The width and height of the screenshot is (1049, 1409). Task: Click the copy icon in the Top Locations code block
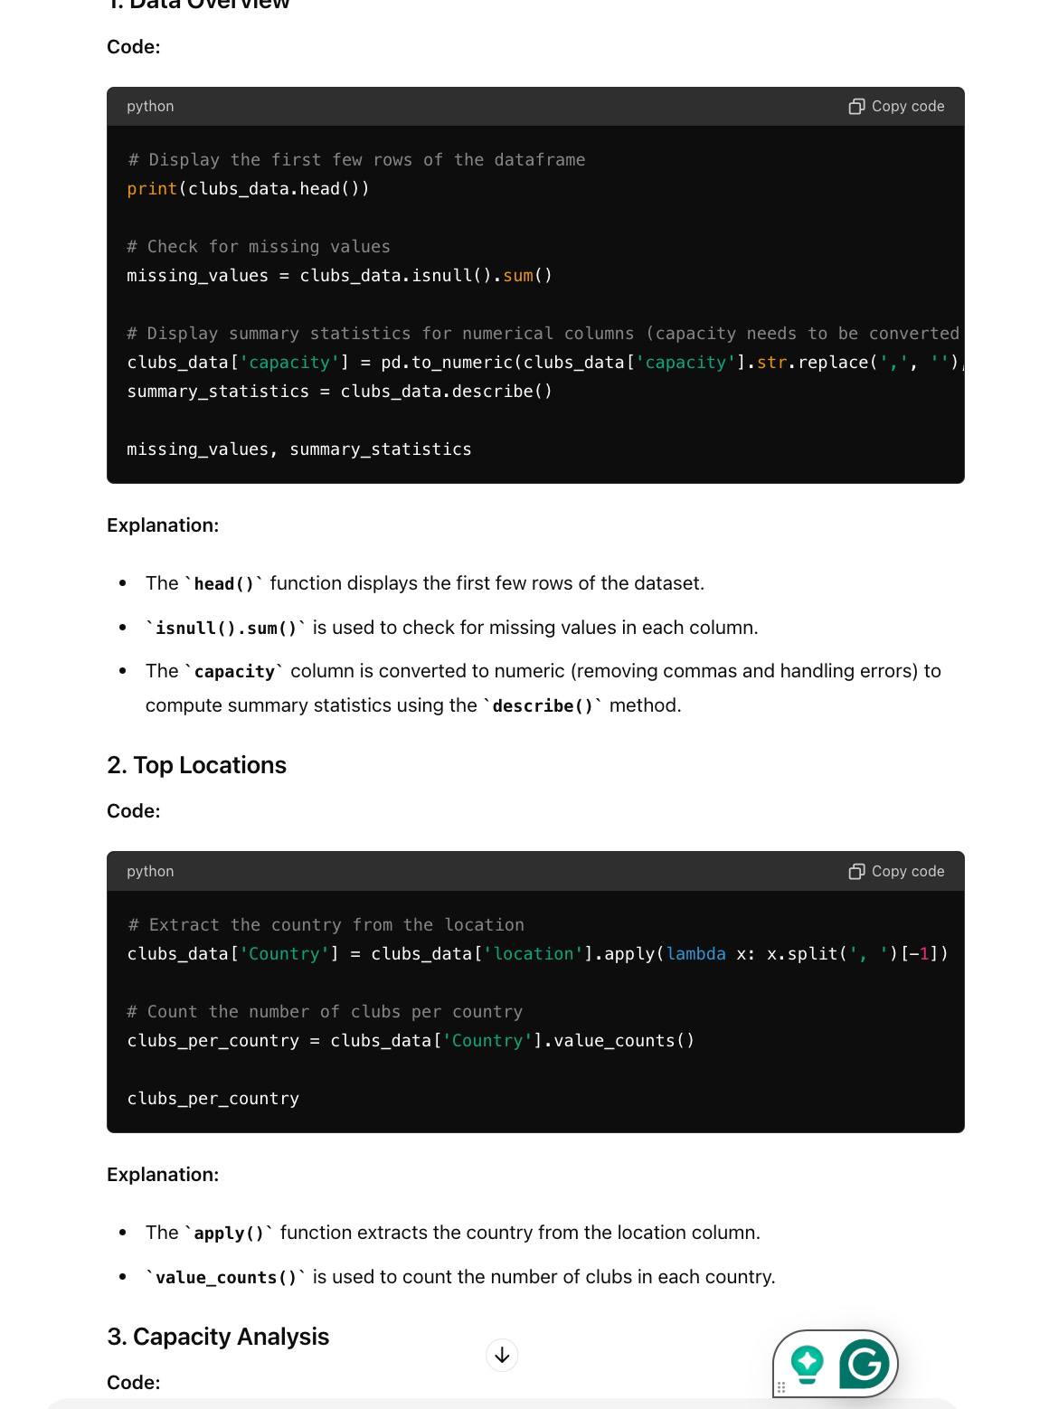(x=856, y=871)
